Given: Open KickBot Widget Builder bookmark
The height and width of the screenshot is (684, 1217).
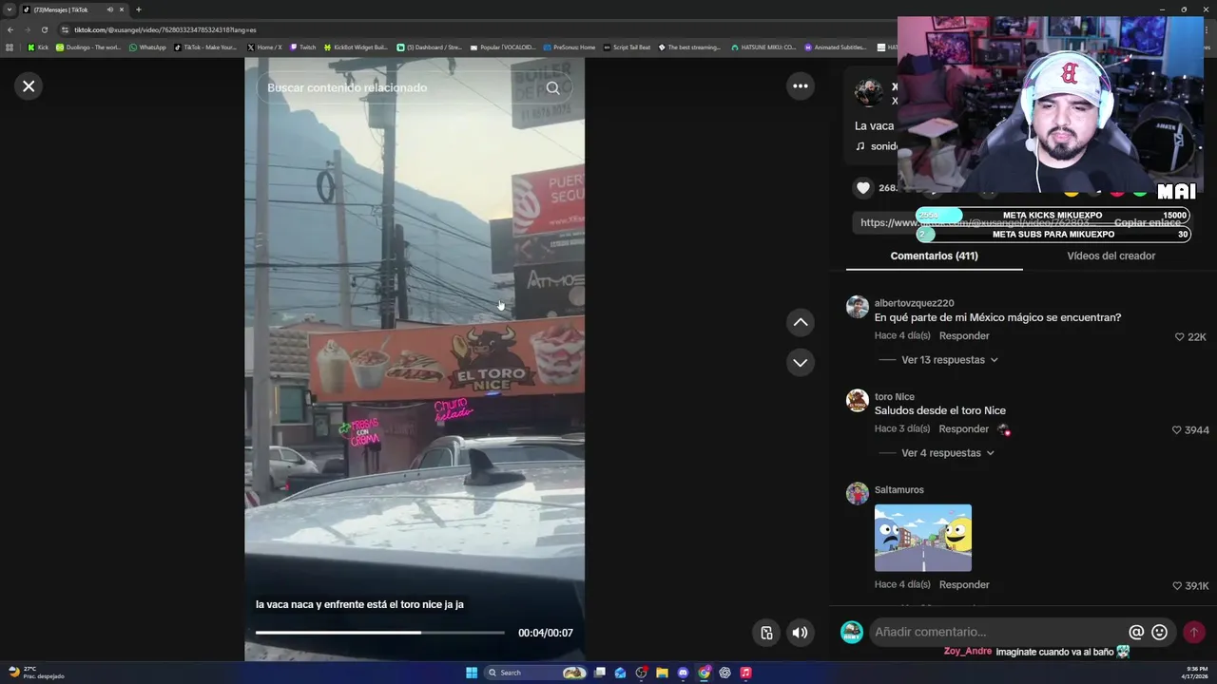Looking at the screenshot, I should pyautogui.click(x=356, y=47).
